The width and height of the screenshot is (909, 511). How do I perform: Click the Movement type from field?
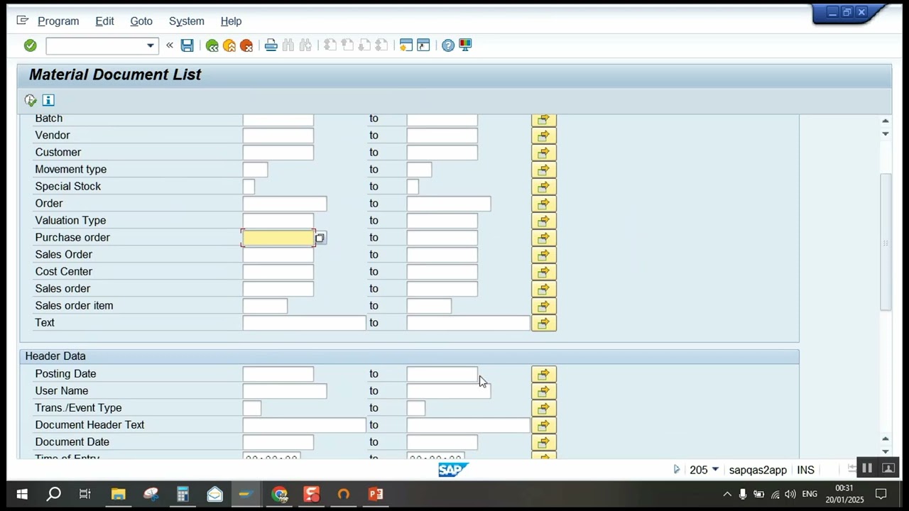pos(255,170)
